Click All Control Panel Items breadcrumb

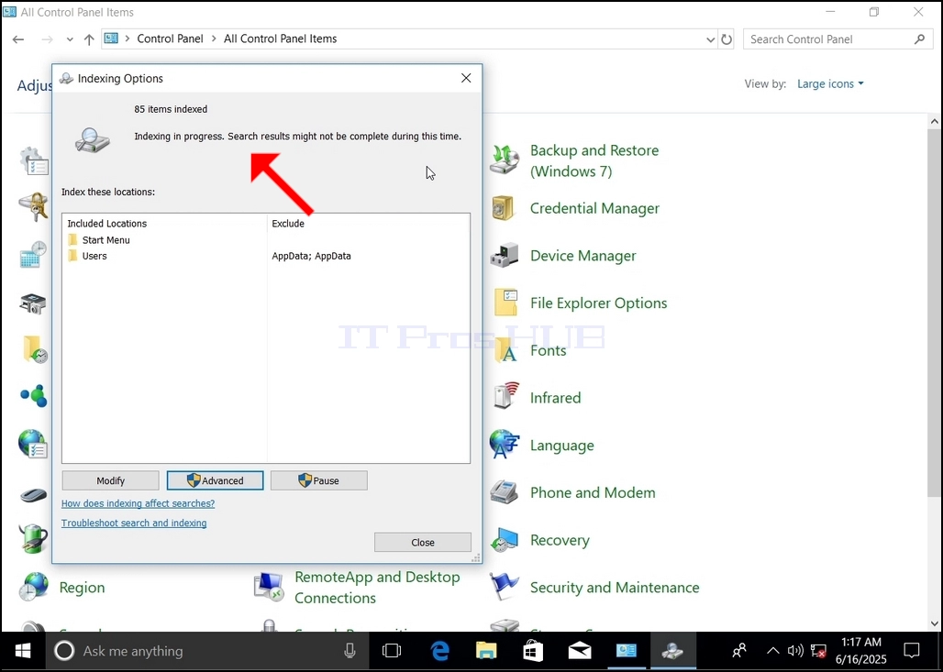click(x=281, y=39)
